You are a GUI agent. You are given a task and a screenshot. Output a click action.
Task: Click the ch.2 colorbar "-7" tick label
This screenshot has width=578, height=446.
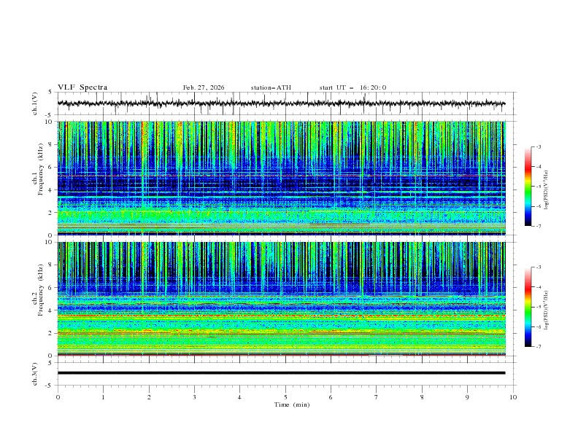538,346
